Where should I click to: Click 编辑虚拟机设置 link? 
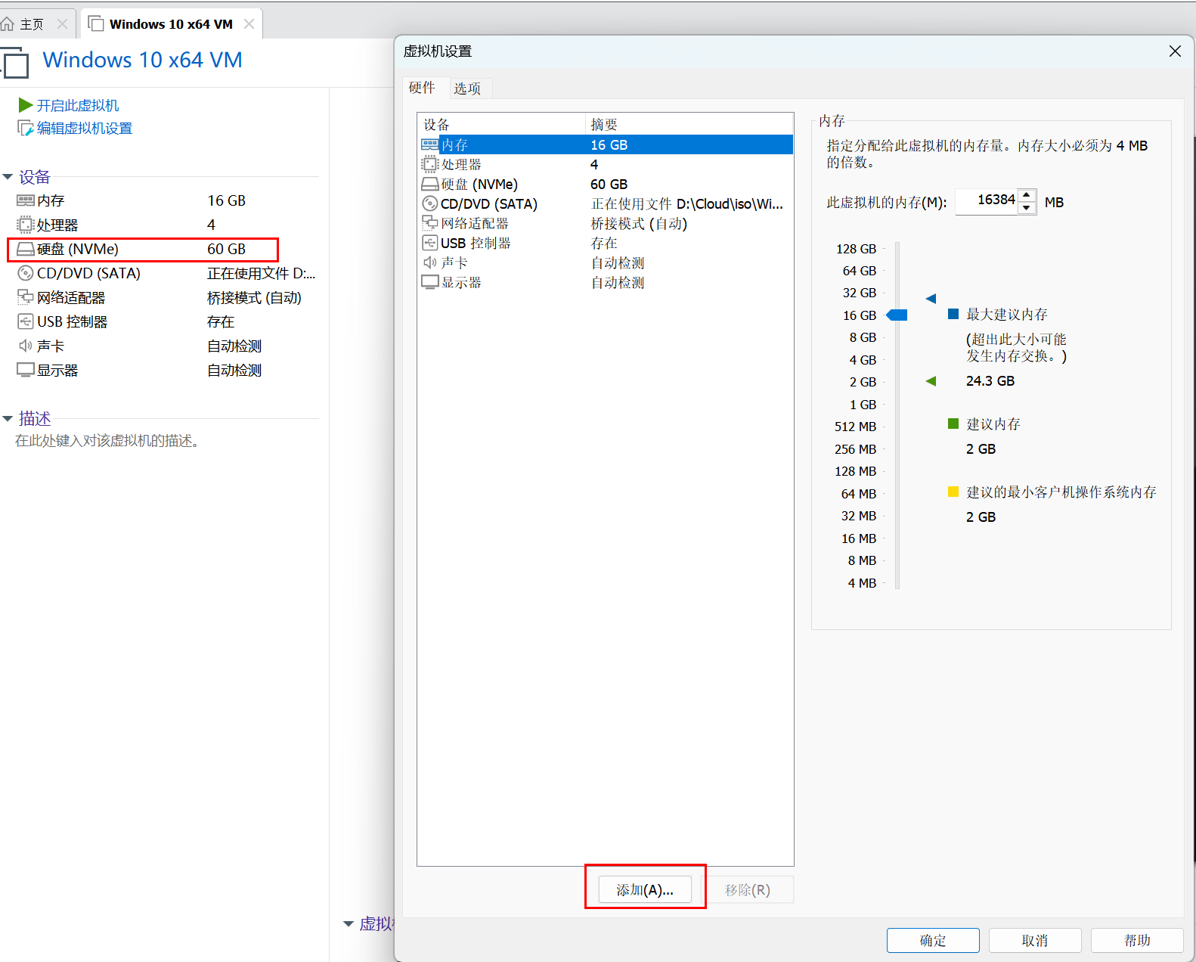point(85,128)
